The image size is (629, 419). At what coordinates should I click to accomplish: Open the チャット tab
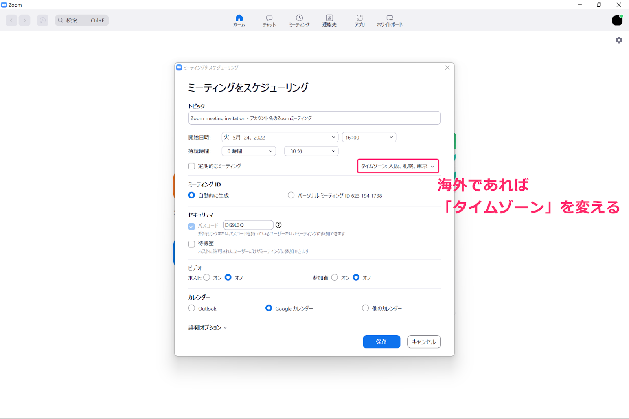[x=269, y=21]
